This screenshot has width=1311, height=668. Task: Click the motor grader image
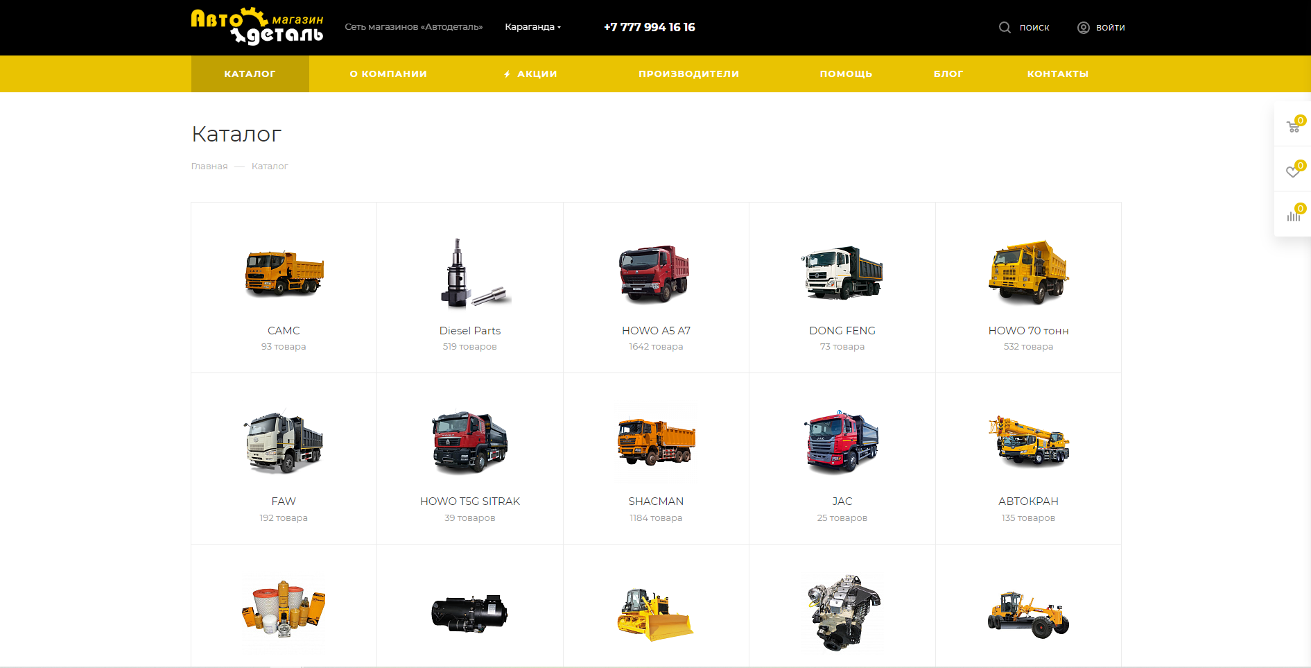(x=1028, y=615)
